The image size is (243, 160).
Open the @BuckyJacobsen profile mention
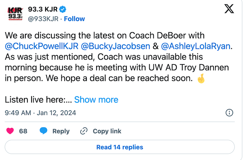click(x=115, y=46)
